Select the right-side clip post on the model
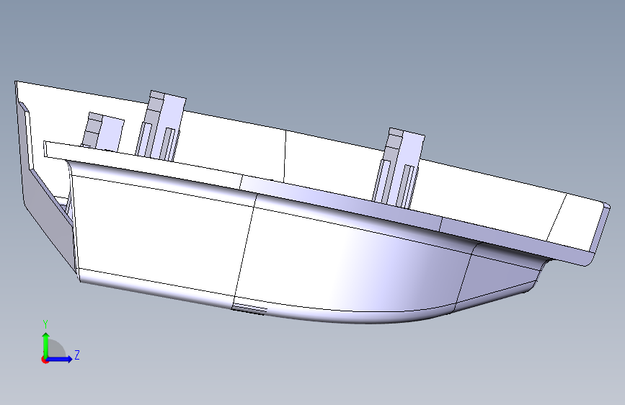The width and height of the screenshot is (625, 405). click(399, 167)
